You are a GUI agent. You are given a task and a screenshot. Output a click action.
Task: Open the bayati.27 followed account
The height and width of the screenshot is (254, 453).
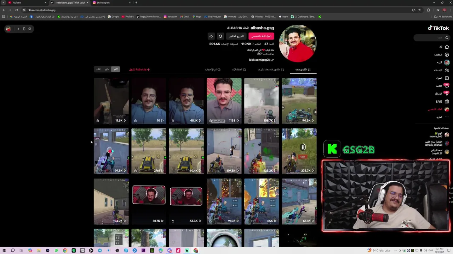coord(440,152)
